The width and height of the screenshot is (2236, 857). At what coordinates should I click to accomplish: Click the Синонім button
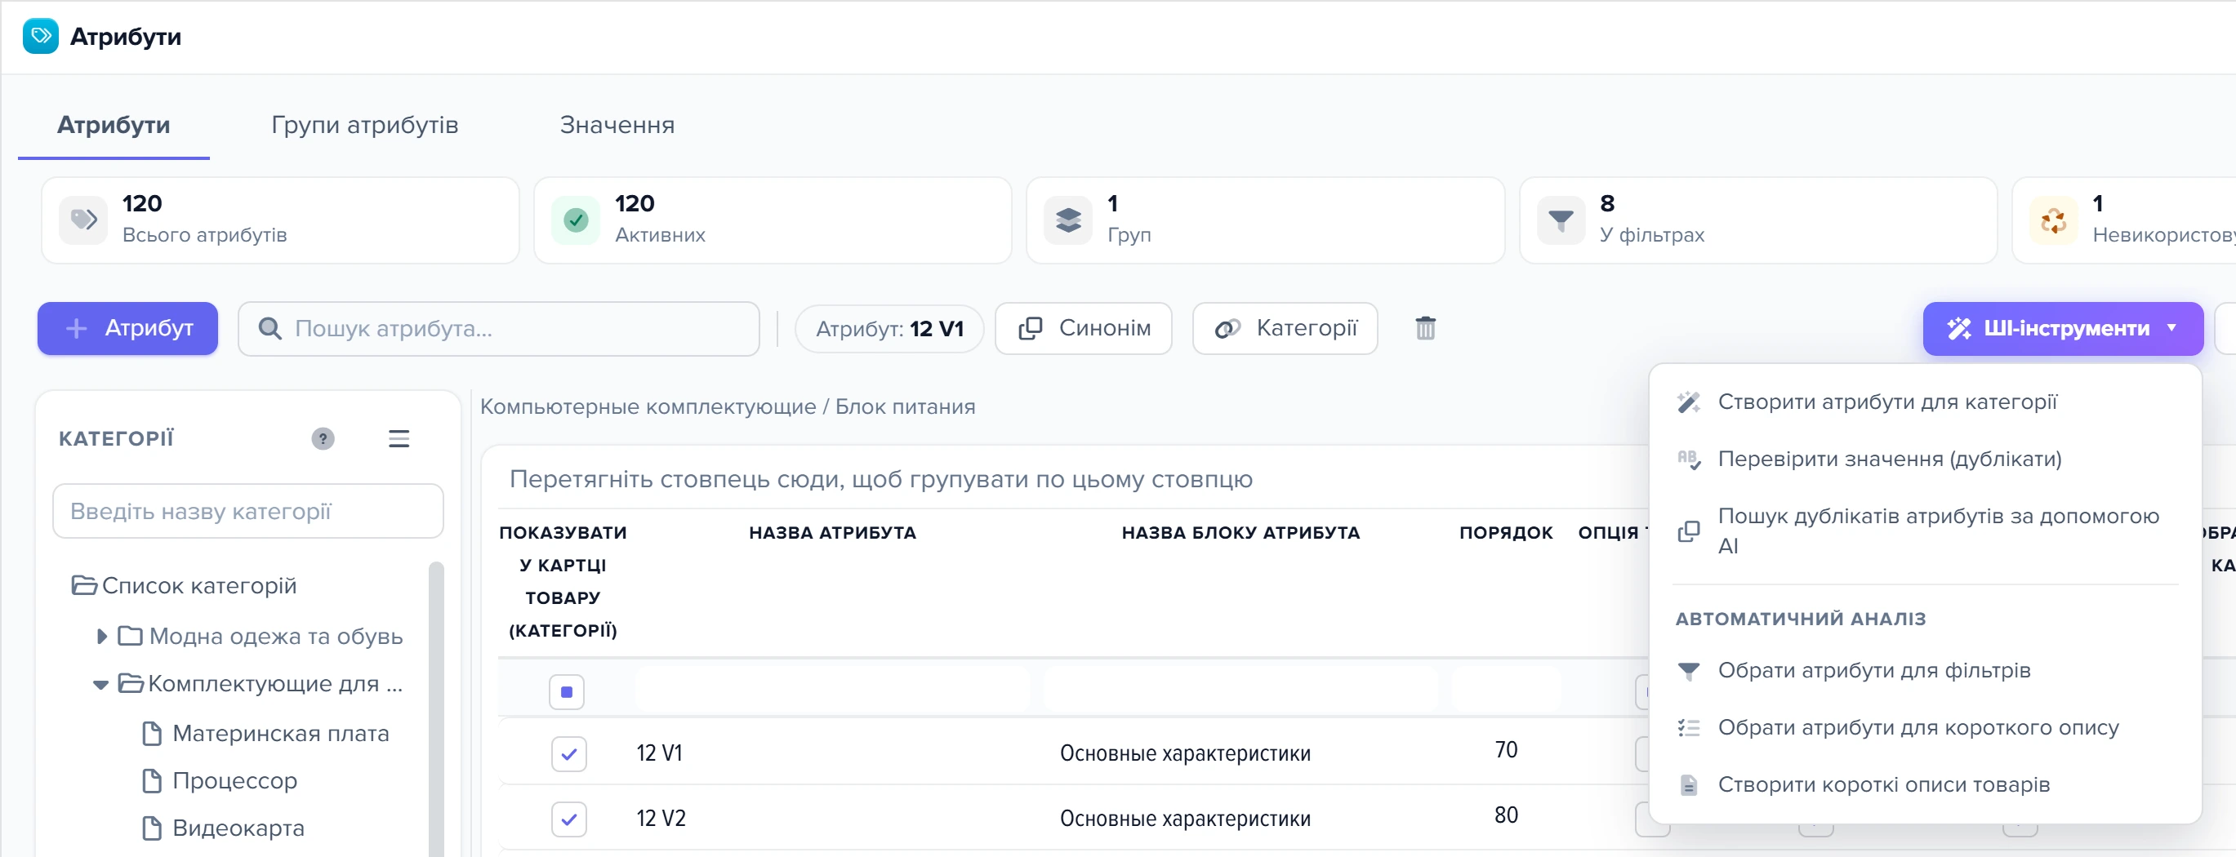[1083, 329]
